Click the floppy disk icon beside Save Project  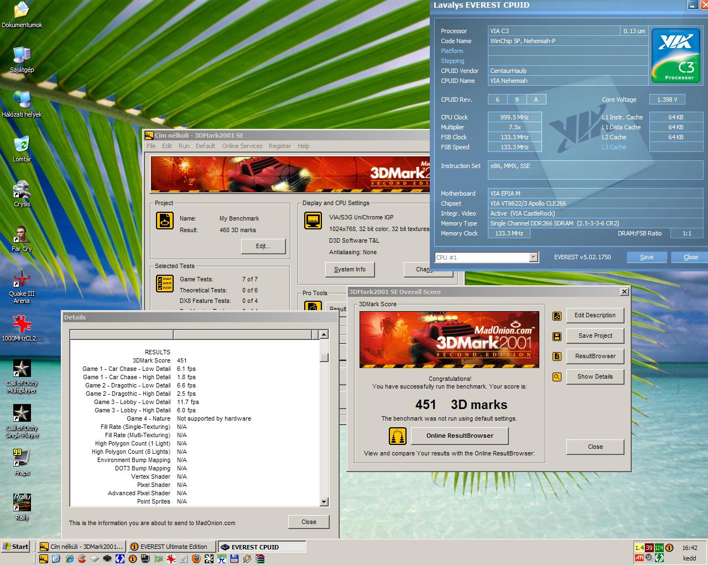[x=557, y=337]
